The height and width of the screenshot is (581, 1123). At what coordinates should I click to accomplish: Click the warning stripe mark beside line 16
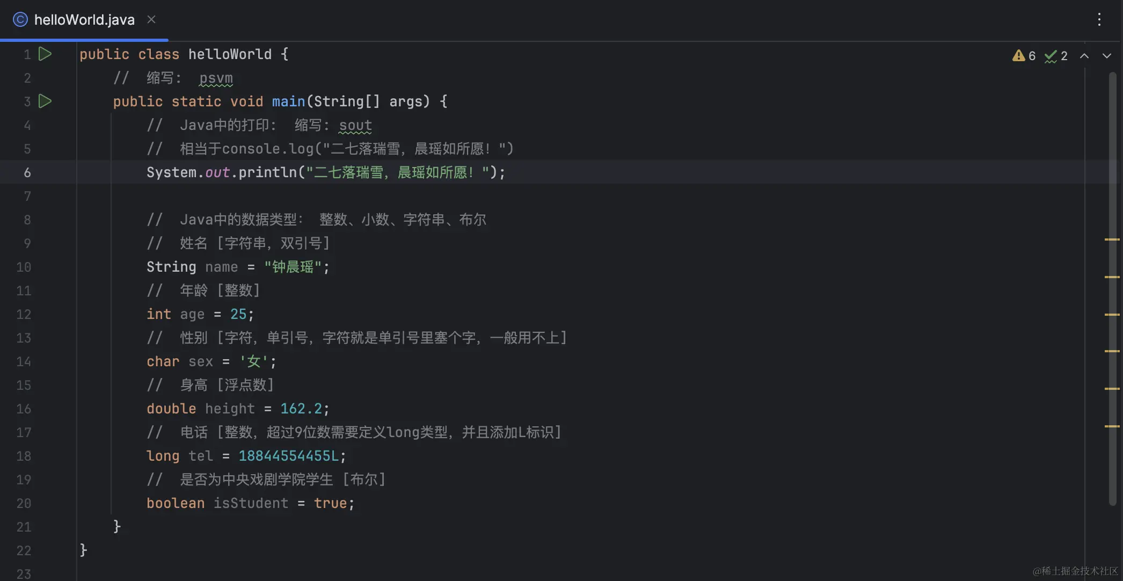(1112, 388)
